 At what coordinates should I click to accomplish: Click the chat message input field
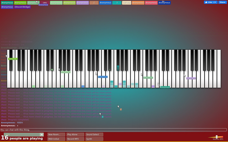pos(113,130)
